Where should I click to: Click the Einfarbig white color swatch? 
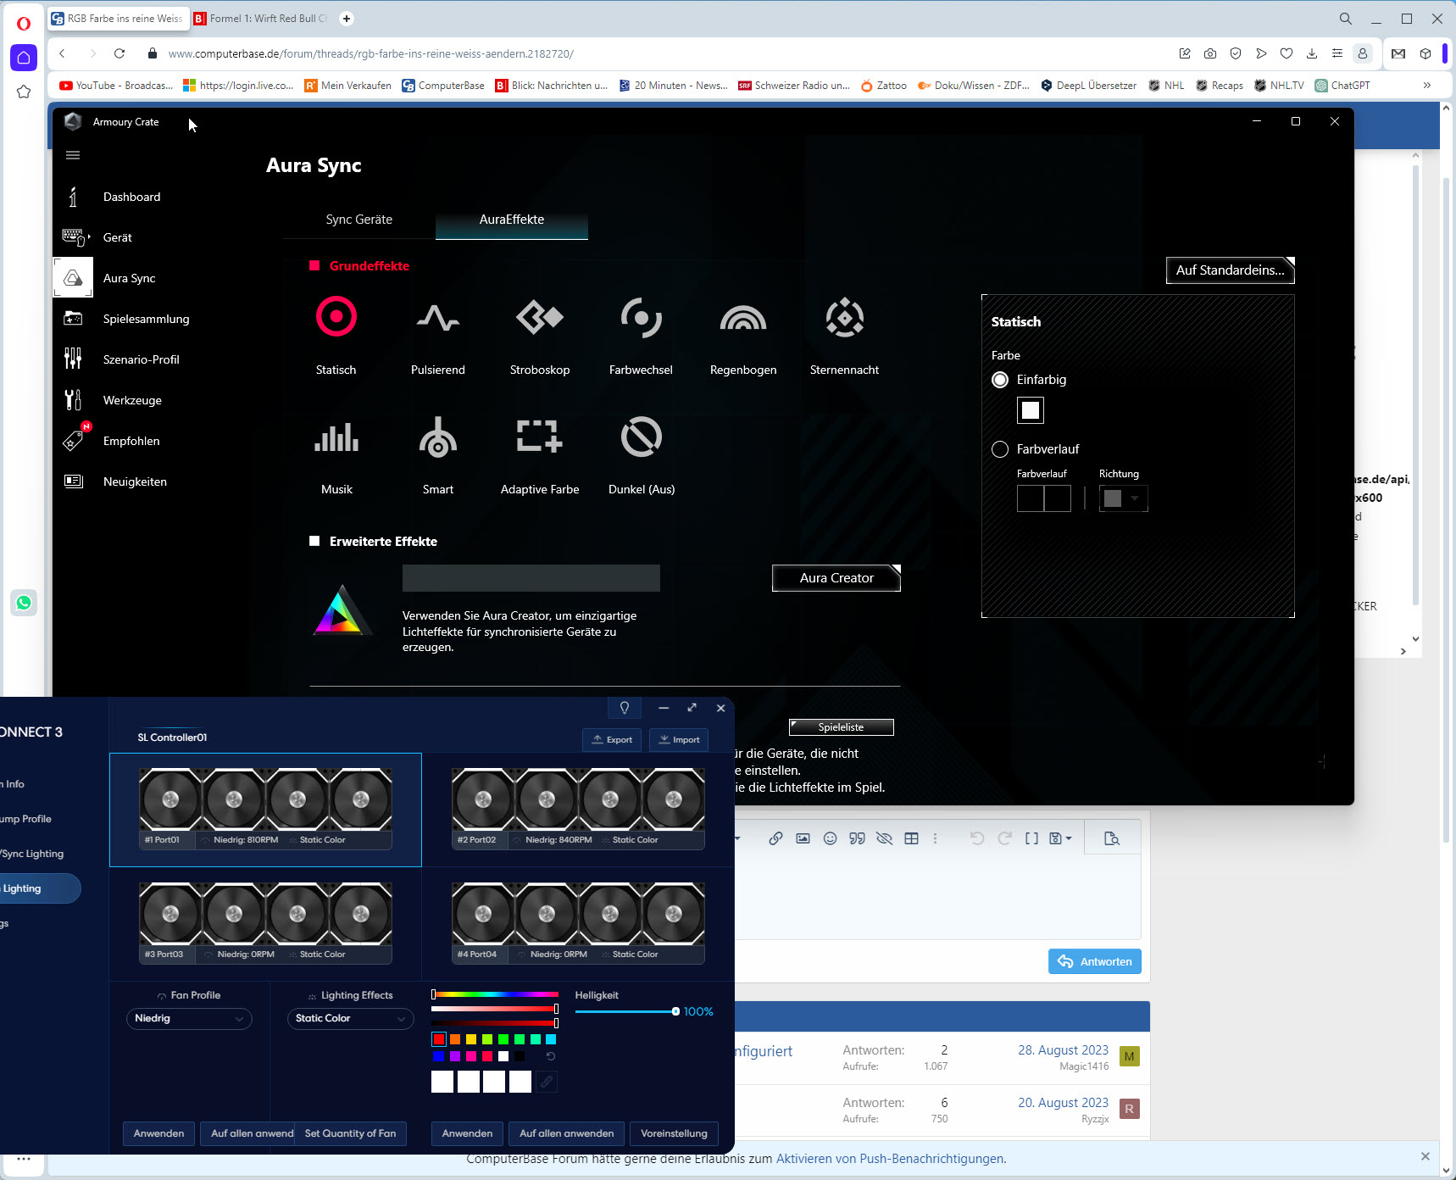(x=1031, y=410)
